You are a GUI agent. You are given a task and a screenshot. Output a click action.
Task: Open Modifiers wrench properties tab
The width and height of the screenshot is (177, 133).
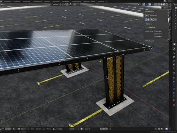174,82
